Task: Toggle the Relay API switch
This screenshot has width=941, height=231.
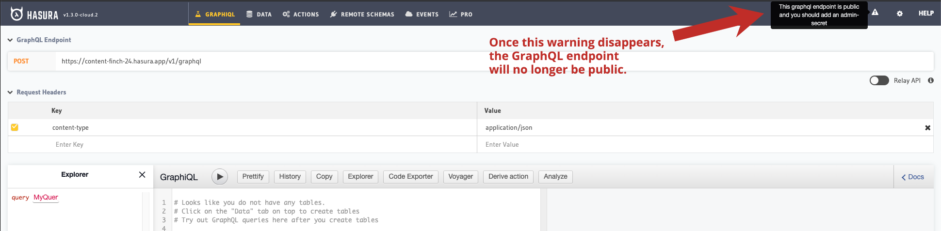Action: point(879,80)
